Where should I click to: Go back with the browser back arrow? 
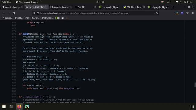click(x=3, y=13)
